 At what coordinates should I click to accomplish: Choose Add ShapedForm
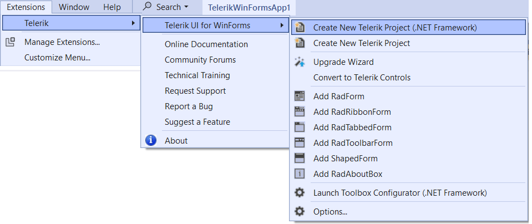[x=408, y=158]
